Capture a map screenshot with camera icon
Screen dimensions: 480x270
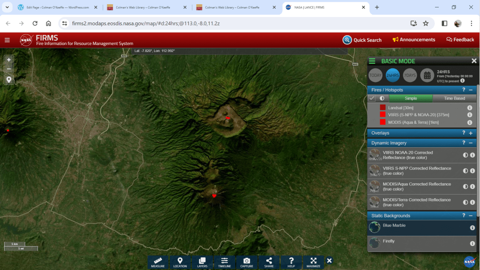(247, 262)
